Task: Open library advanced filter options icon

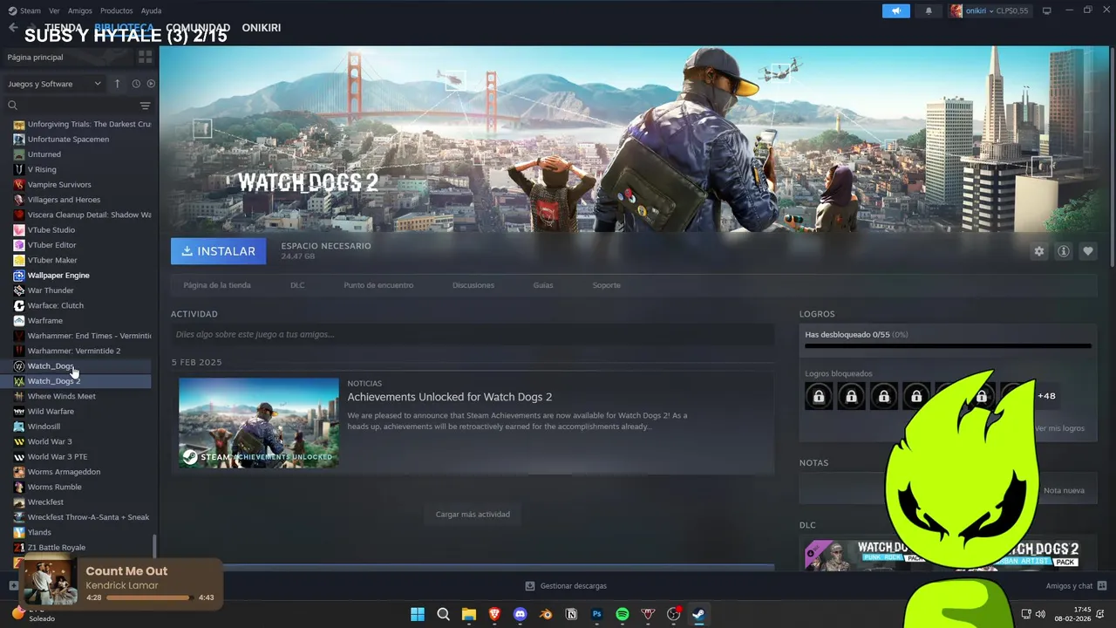Action: point(145,106)
